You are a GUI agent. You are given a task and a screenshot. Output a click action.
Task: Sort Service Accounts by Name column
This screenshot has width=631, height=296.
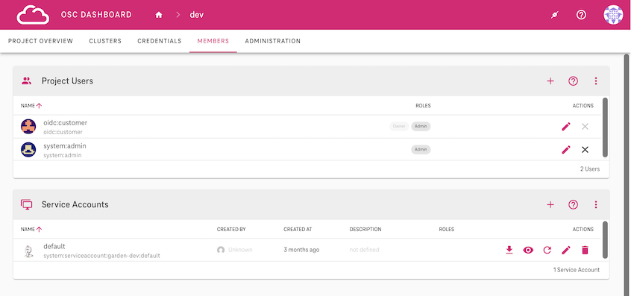(31, 229)
